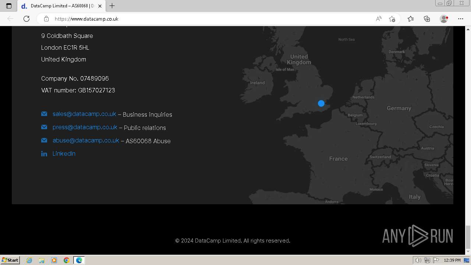Click the 'Ireland' map label
Viewport: 471px width, 265px height.
point(257,83)
